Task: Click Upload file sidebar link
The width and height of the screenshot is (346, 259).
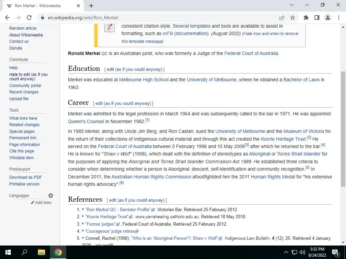Action: point(19,99)
